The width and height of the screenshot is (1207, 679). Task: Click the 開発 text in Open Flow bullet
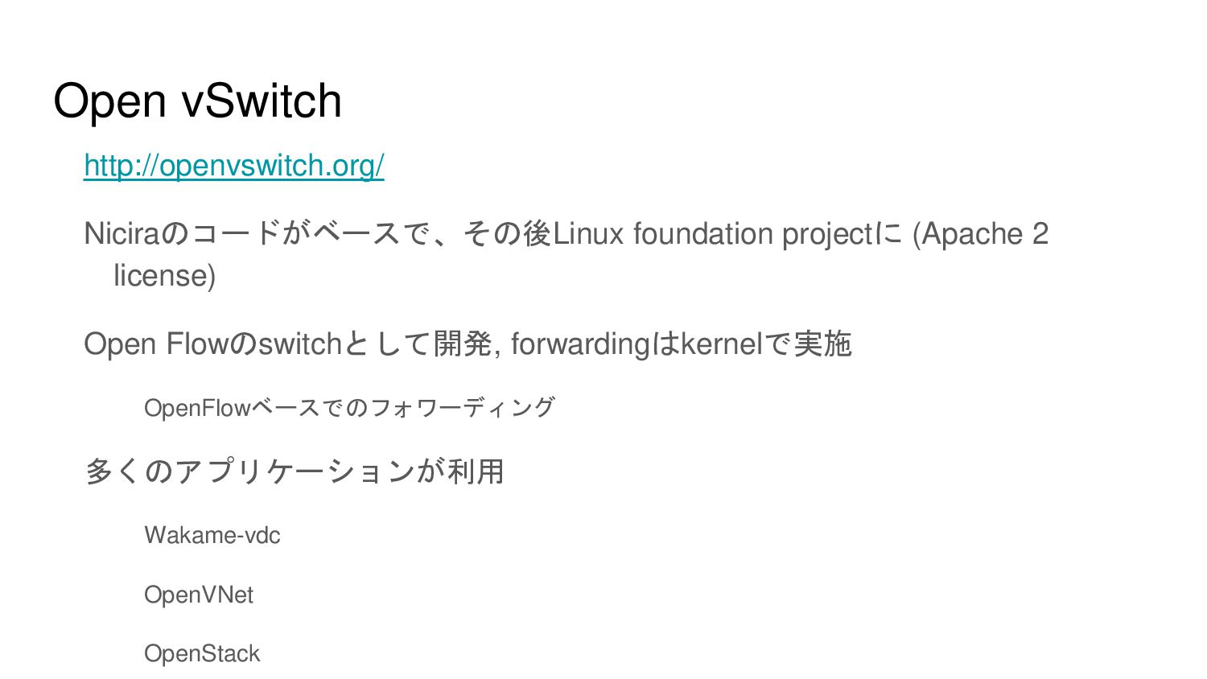click(463, 344)
